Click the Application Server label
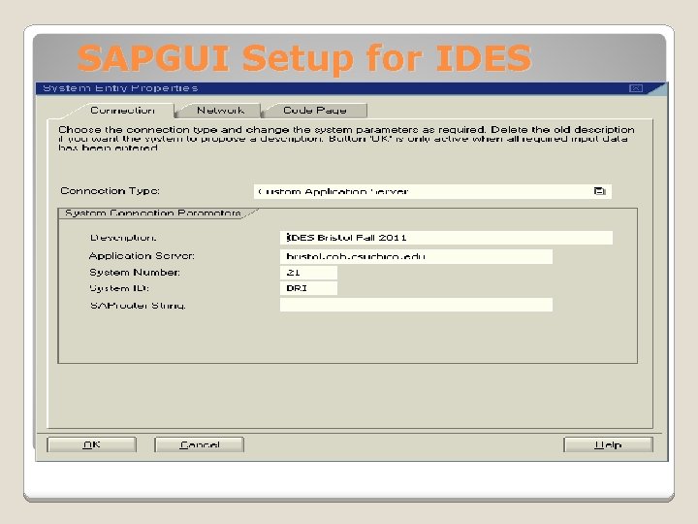The width and height of the screenshot is (698, 524). (142, 256)
